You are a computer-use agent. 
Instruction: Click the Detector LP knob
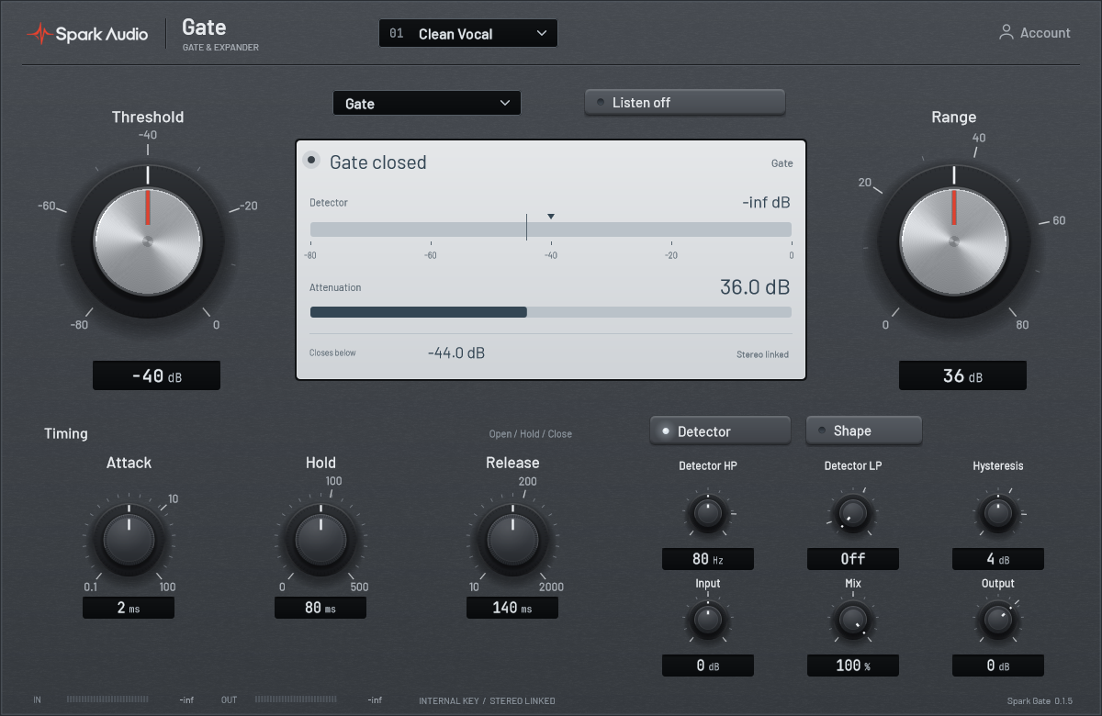pos(853,514)
